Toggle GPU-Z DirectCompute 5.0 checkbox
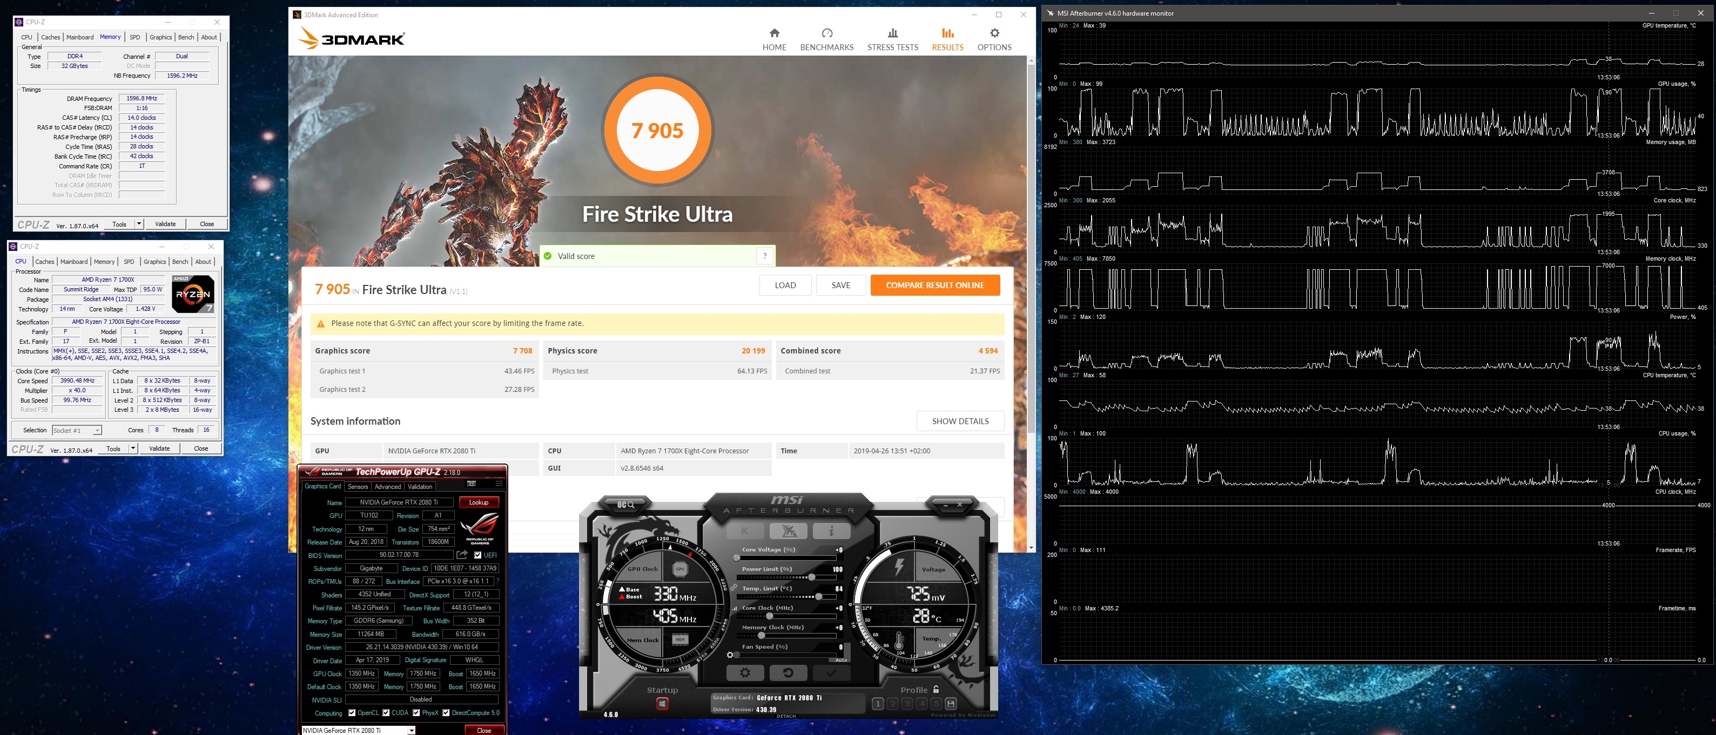 (x=446, y=713)
